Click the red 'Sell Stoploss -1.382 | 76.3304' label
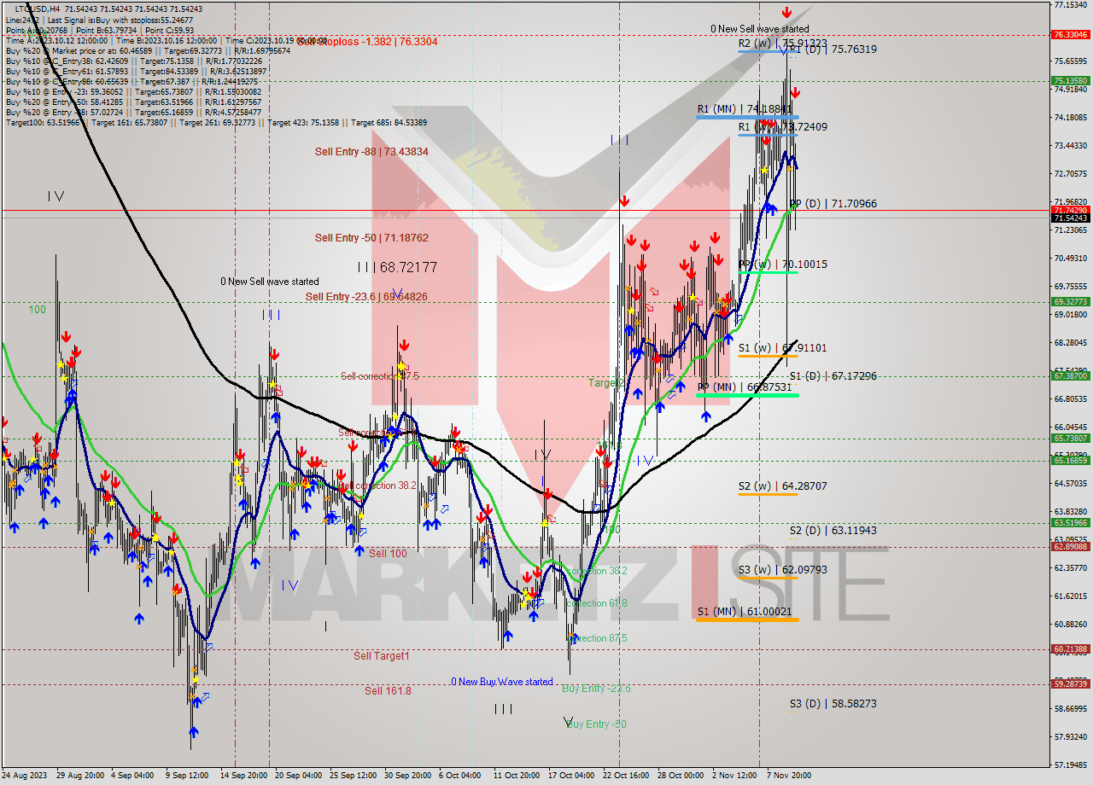1093x785 pixels. (367, 41)
